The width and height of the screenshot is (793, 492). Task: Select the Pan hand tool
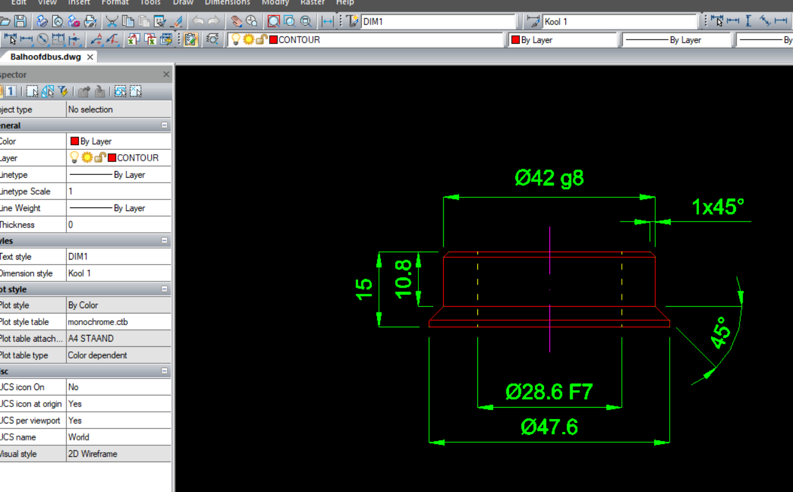tap(236, 21)
